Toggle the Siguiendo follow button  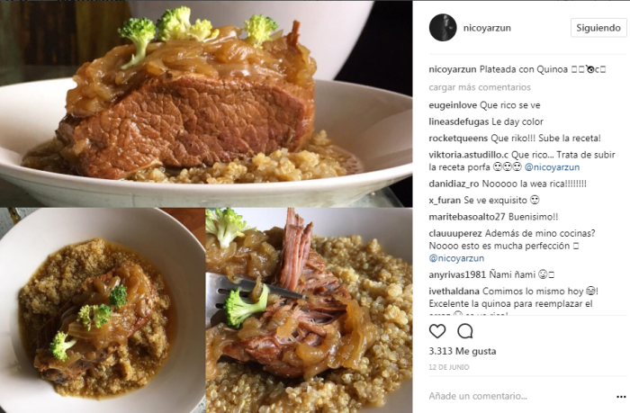point(598,28)
